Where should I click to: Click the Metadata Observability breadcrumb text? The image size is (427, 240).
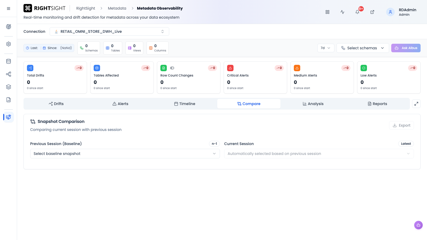click(x=160, y=8)
